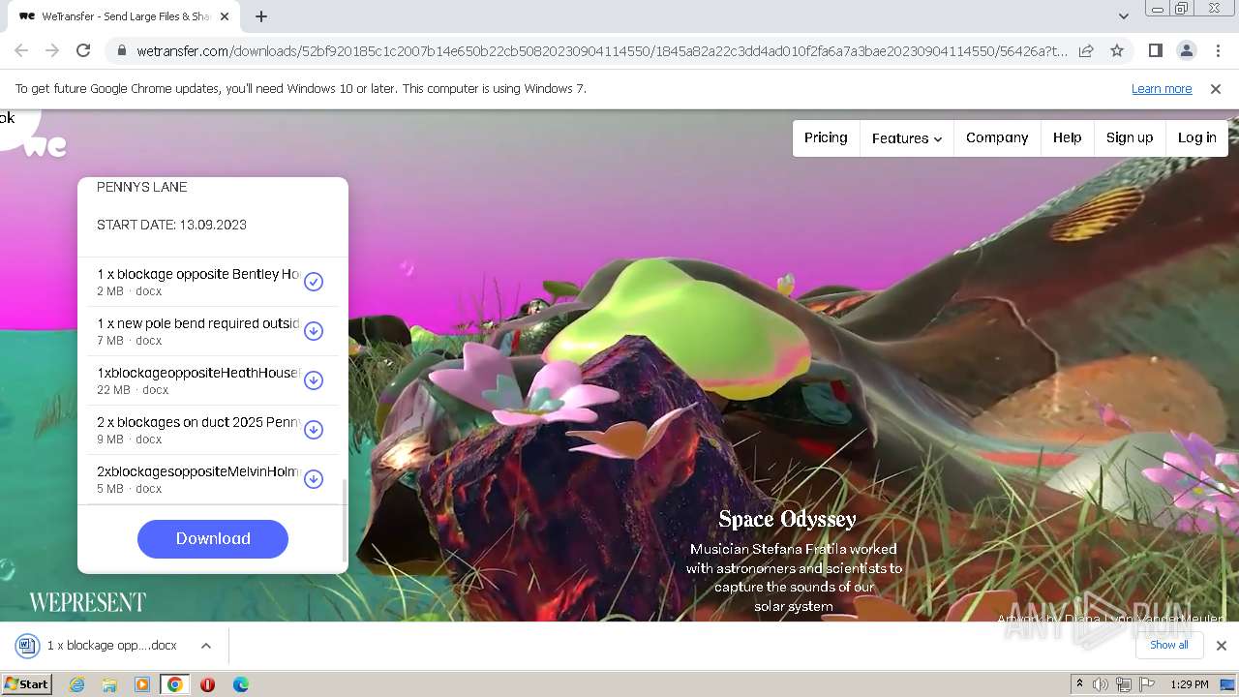
Task: Click the URL address bar
Action: click(x=602, y=50)
